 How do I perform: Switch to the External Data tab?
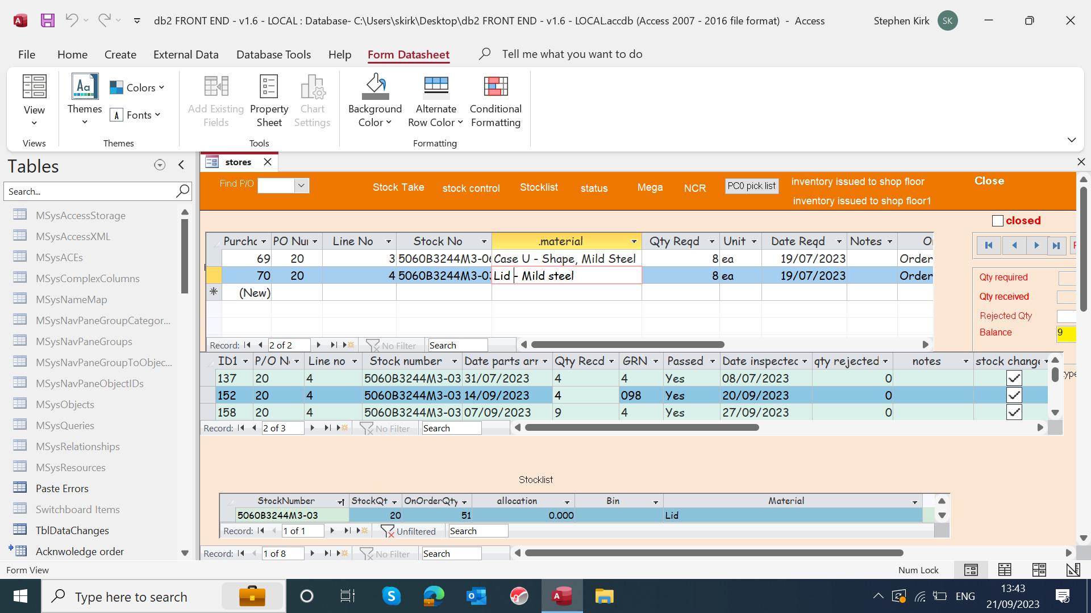coord(186,54)
